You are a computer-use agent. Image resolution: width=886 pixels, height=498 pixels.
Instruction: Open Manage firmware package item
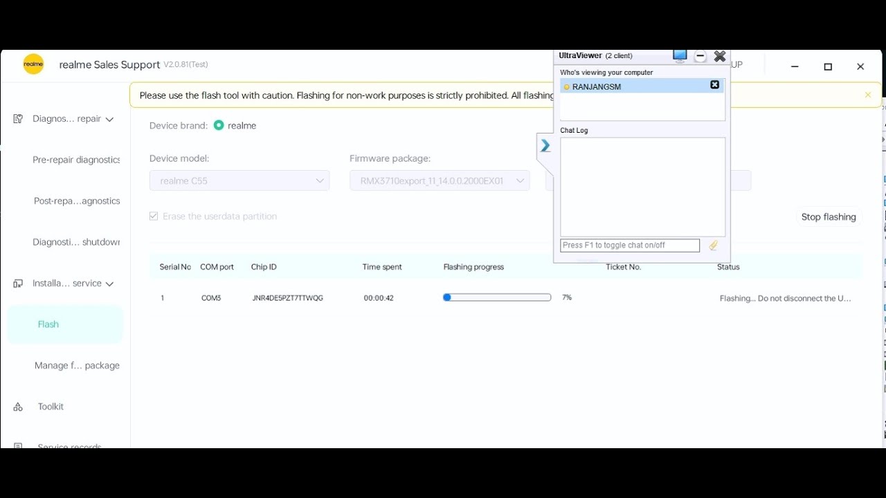click(77, 366)
